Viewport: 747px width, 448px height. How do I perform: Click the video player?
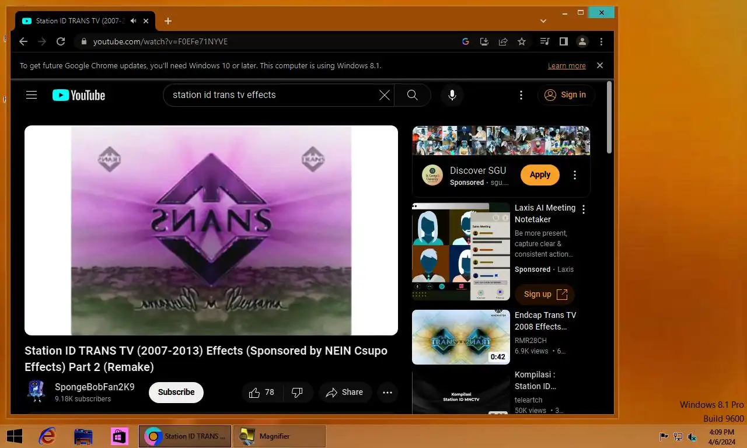click(211, 230)
